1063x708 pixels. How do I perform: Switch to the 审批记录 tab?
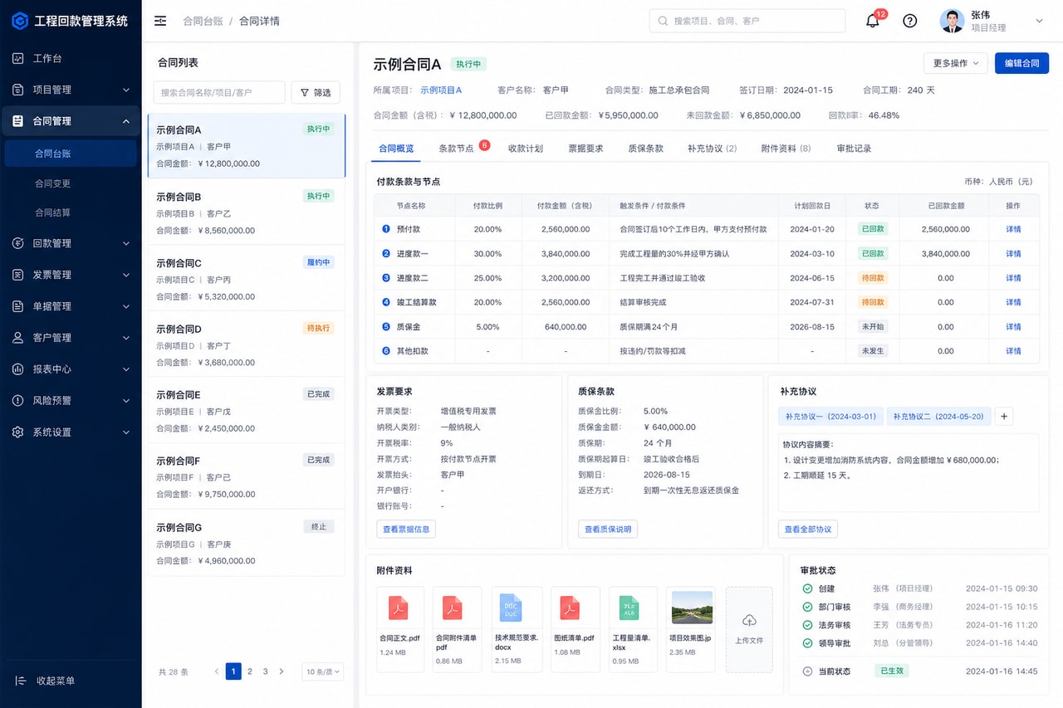coord(854,149)
